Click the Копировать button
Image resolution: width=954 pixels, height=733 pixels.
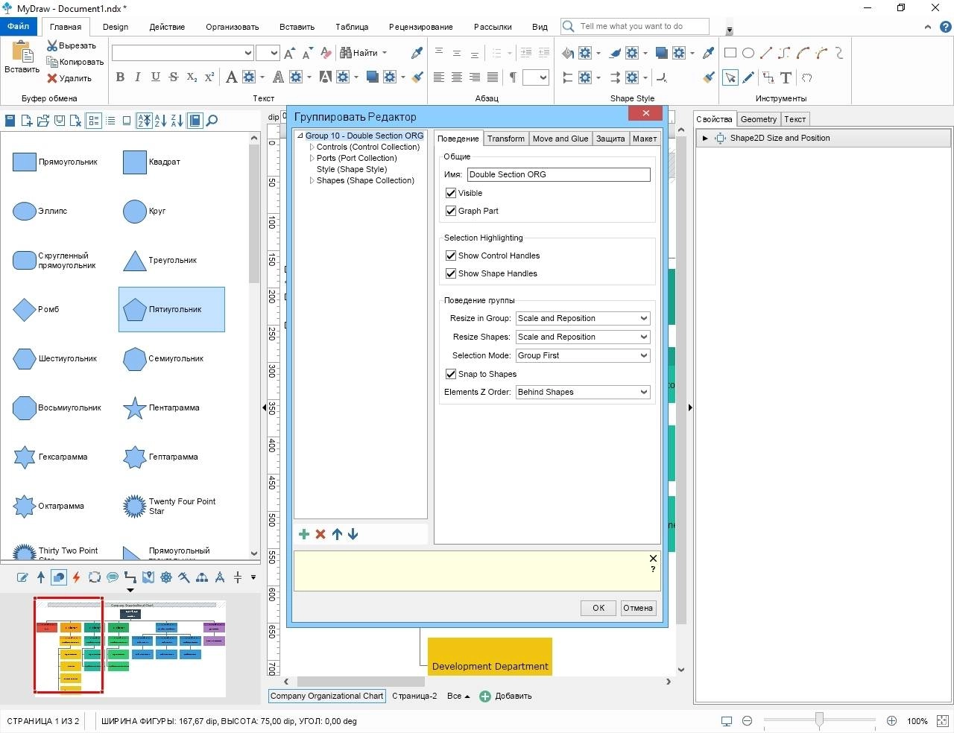tap(75, 62)
